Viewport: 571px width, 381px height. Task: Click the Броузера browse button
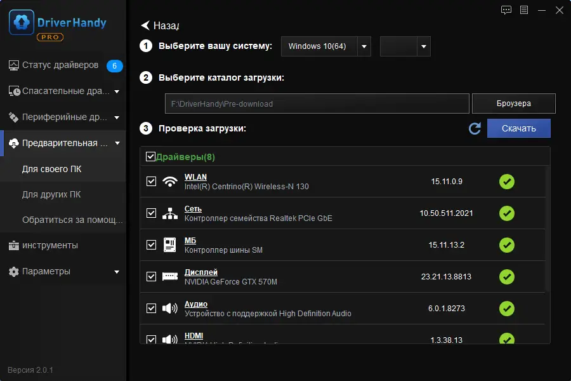[513, 104]
